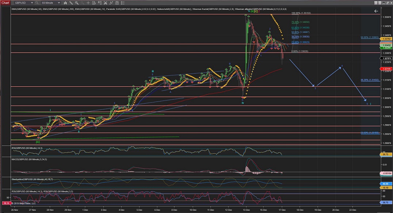The image size is (393, 213).
Task: Click the blue 36.75 marker in bottom panel
Action: (x=386, y=202)
